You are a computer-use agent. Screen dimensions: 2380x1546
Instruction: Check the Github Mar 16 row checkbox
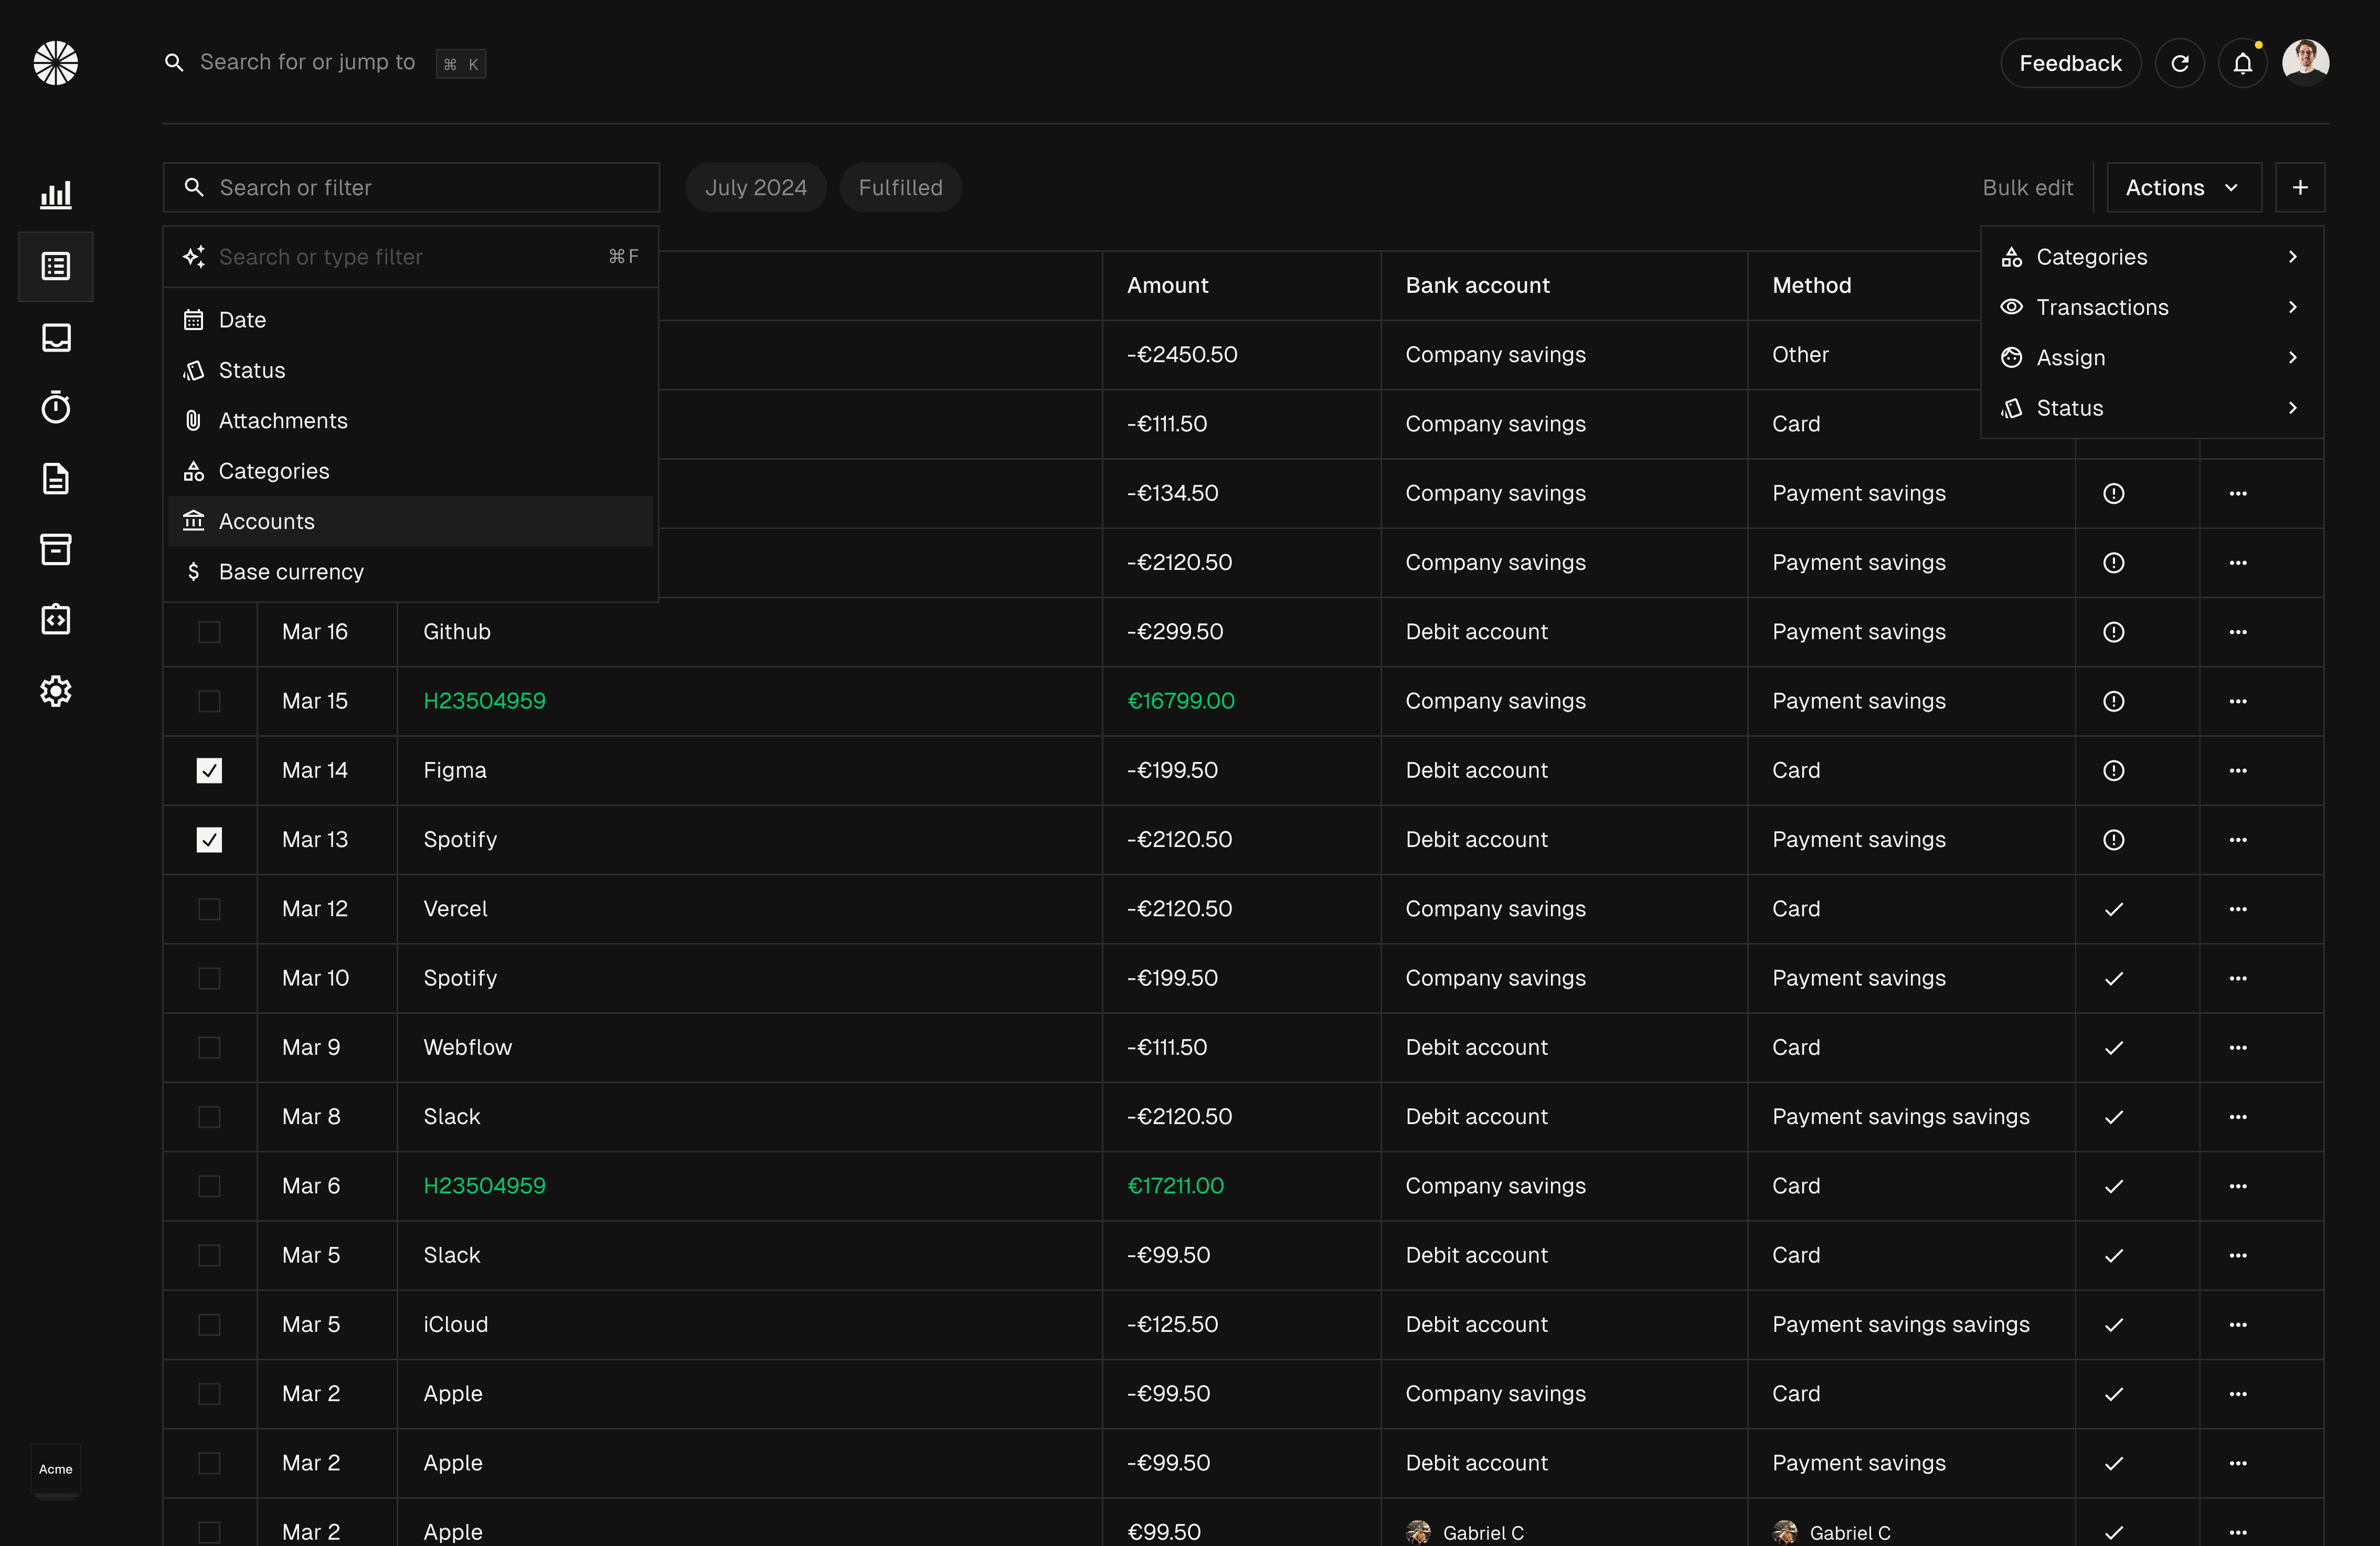point(209,632)
